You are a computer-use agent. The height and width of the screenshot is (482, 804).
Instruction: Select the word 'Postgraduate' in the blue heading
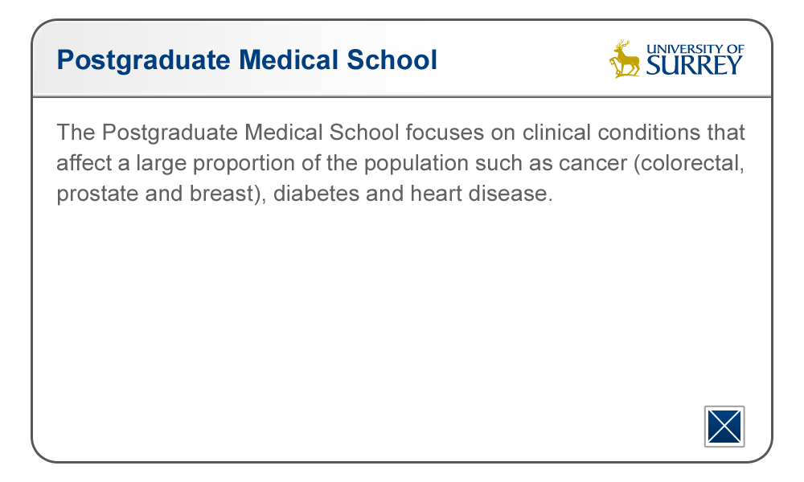144,60
